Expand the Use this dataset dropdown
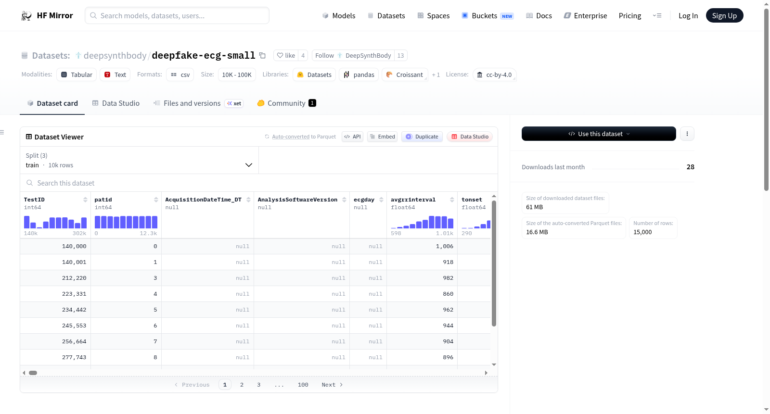 599,134
